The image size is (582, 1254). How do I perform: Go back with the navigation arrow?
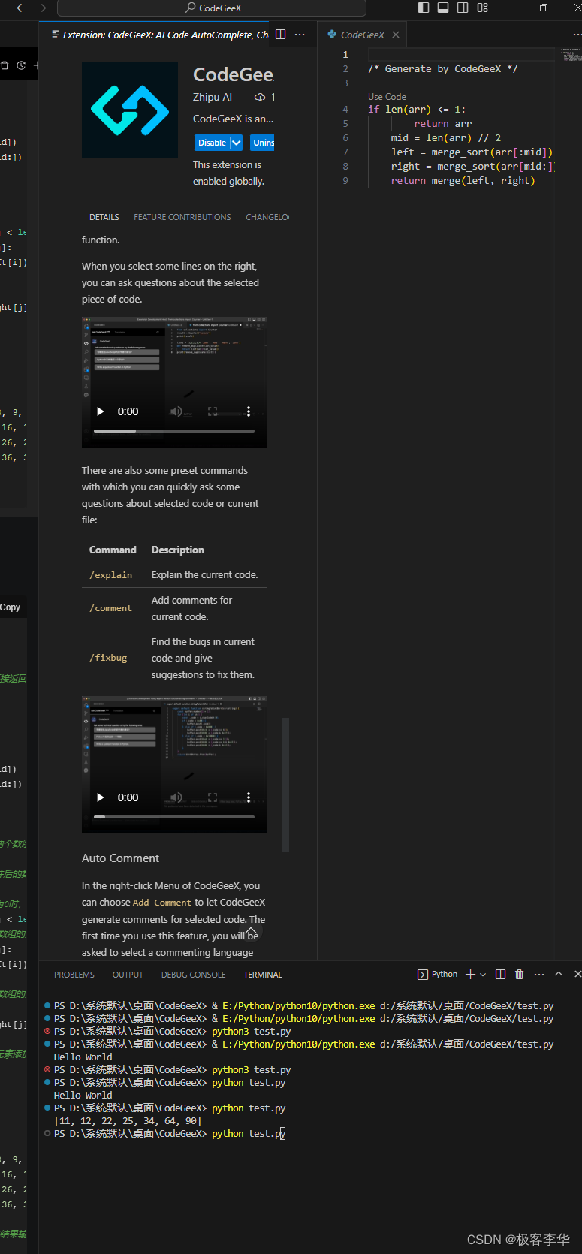pos(22,8)
